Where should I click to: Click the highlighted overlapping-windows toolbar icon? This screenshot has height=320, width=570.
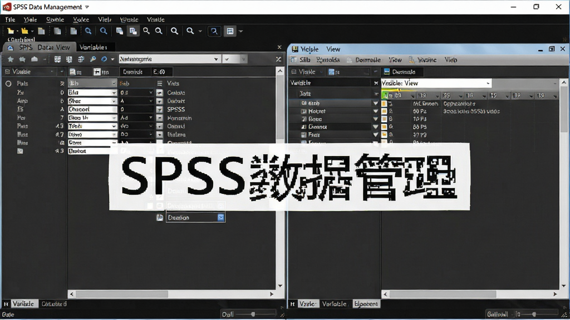[x=134, y=31]
